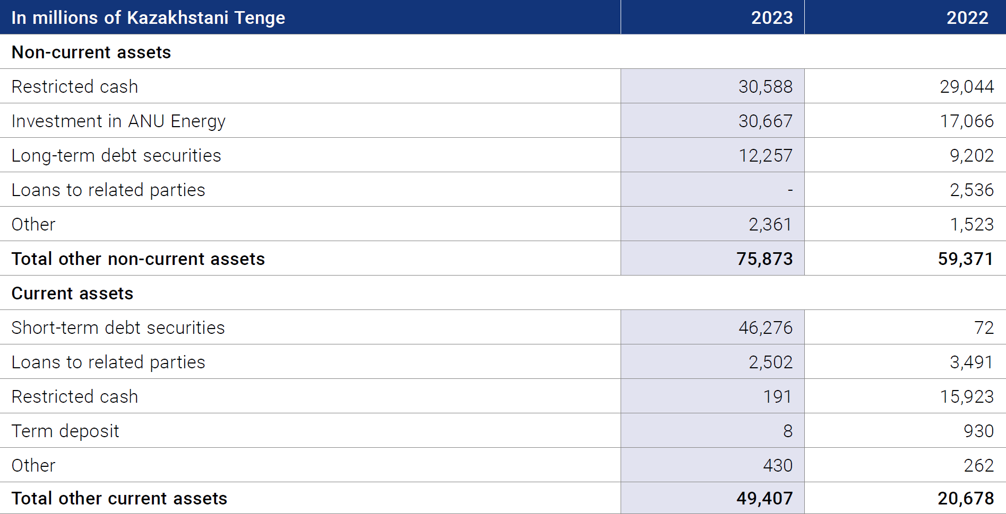Click the Investment in ANU Energy row label
This screenshot has height=514, width=1006.
tap(118, 121)
